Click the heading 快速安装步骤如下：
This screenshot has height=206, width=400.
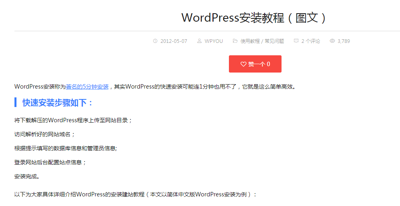tap(58, 103)
